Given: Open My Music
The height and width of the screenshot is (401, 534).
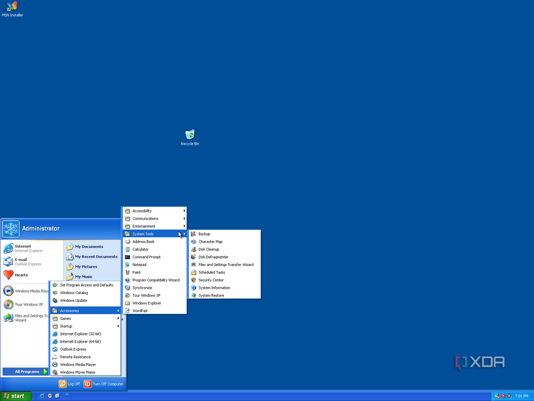Looking at the screenshot, I should point(80,277).
